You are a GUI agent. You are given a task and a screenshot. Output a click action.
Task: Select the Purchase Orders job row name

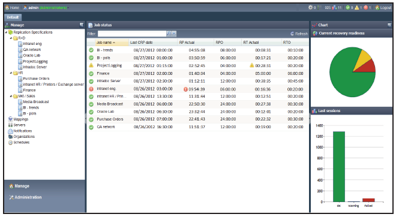coord(110,119)
